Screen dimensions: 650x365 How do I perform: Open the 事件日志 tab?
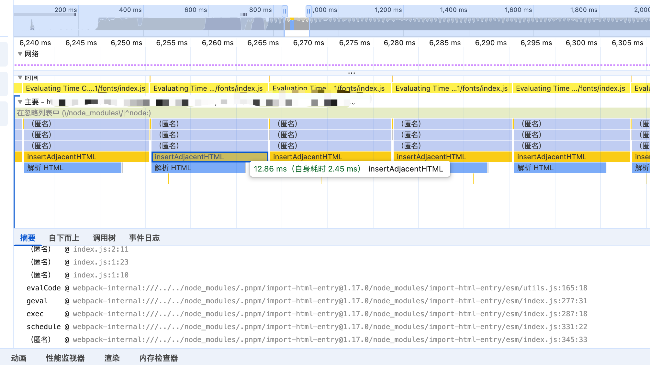(144, 238)
